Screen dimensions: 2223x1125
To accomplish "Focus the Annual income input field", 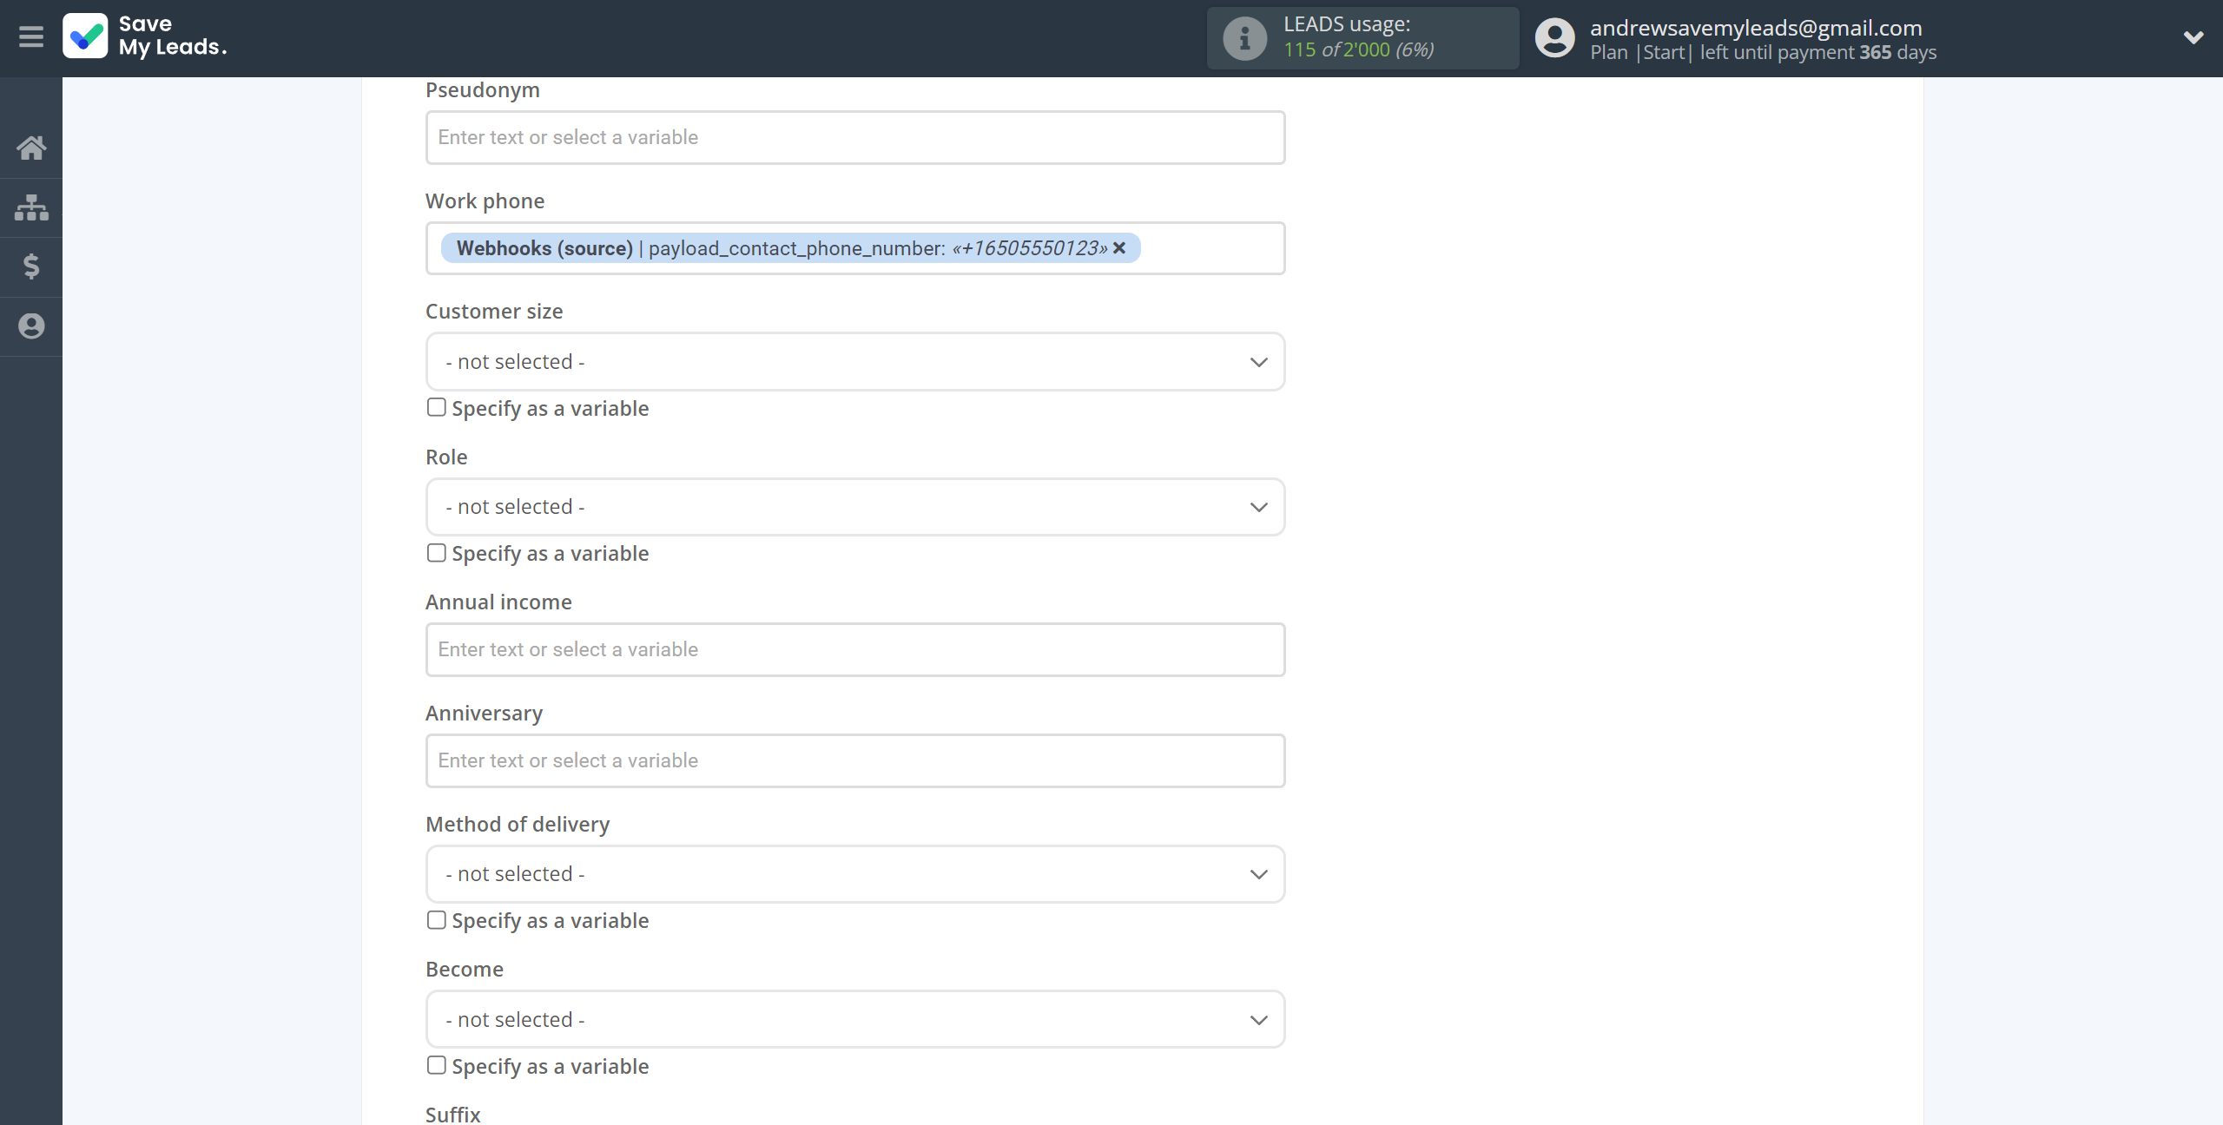I will [x=855, y=649].
